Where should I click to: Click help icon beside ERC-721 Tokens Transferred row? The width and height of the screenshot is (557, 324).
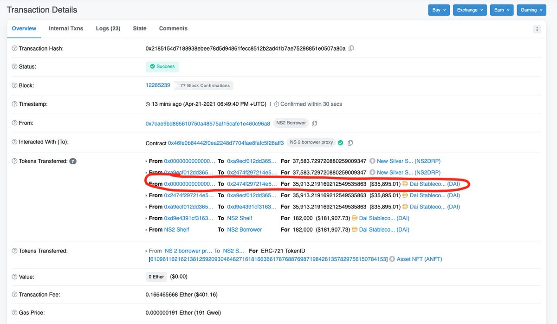pos(14,251)
